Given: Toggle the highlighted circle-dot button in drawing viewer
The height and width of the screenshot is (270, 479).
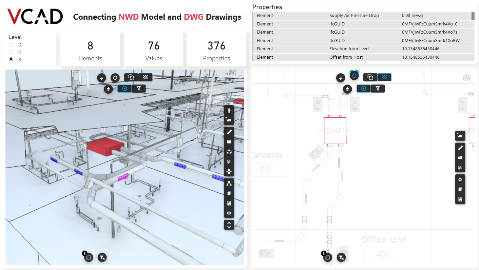Looking at the screenshot, I should [x=364, y=89].
